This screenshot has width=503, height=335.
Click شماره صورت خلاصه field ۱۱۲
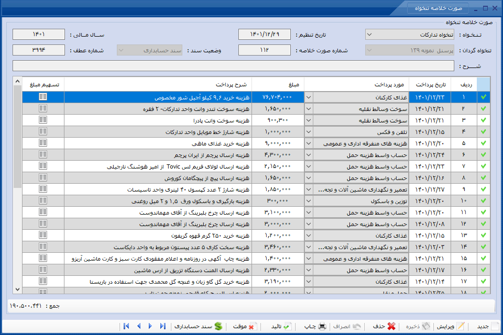[x=265, y=50]
